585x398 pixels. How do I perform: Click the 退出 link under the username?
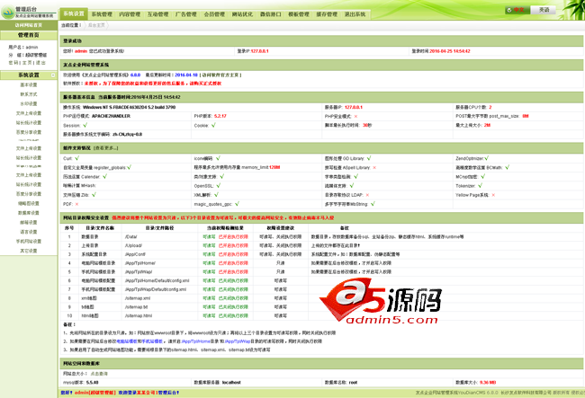40,63
